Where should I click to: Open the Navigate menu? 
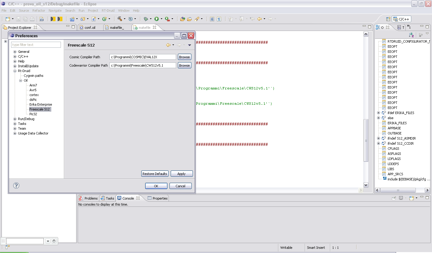[x=55, y=11]
